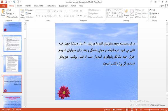
Task: Click the PowerPoint Help question mark
Action: click(x=152, y=2)
